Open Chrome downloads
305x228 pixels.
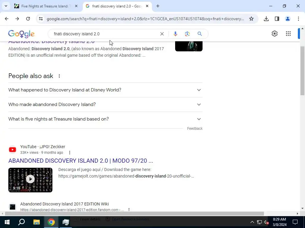[266, 19]
